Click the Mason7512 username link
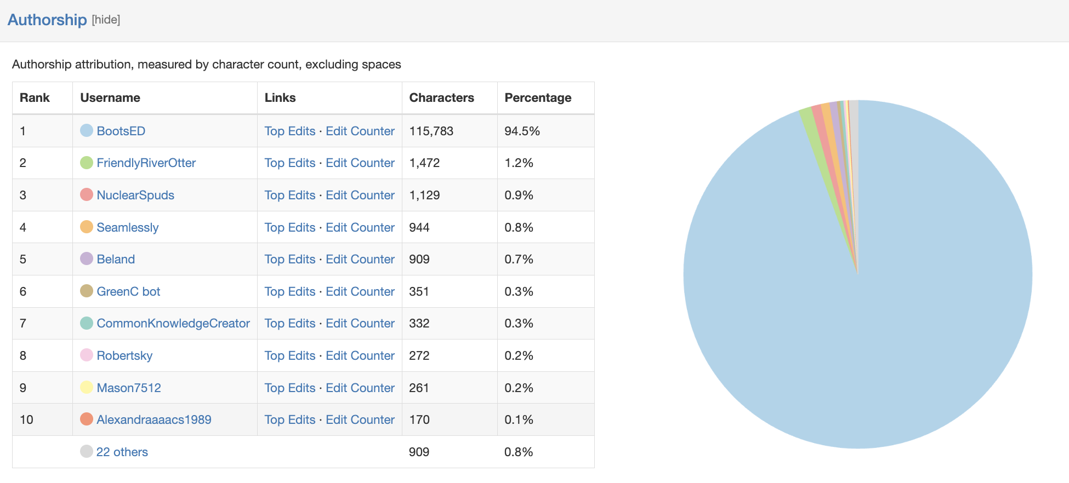The image size is (1069, 483). (129, 388)
